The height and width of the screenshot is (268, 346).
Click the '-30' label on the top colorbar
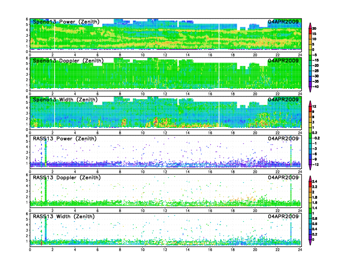pyautogui.click(x=315, y=76)
